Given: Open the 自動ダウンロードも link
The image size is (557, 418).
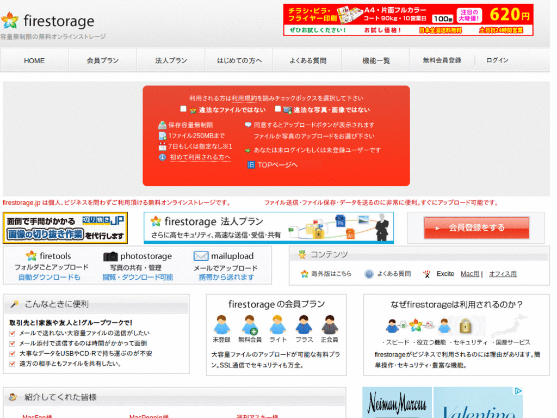Looking at the screenshot, I should point(49,277).
